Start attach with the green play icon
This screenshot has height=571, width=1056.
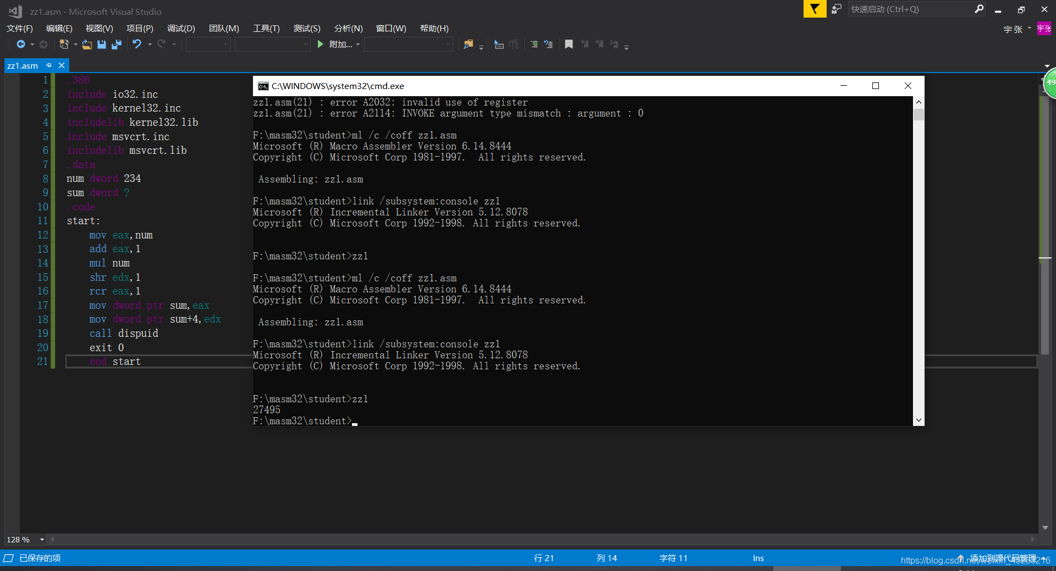coord(321,45)
